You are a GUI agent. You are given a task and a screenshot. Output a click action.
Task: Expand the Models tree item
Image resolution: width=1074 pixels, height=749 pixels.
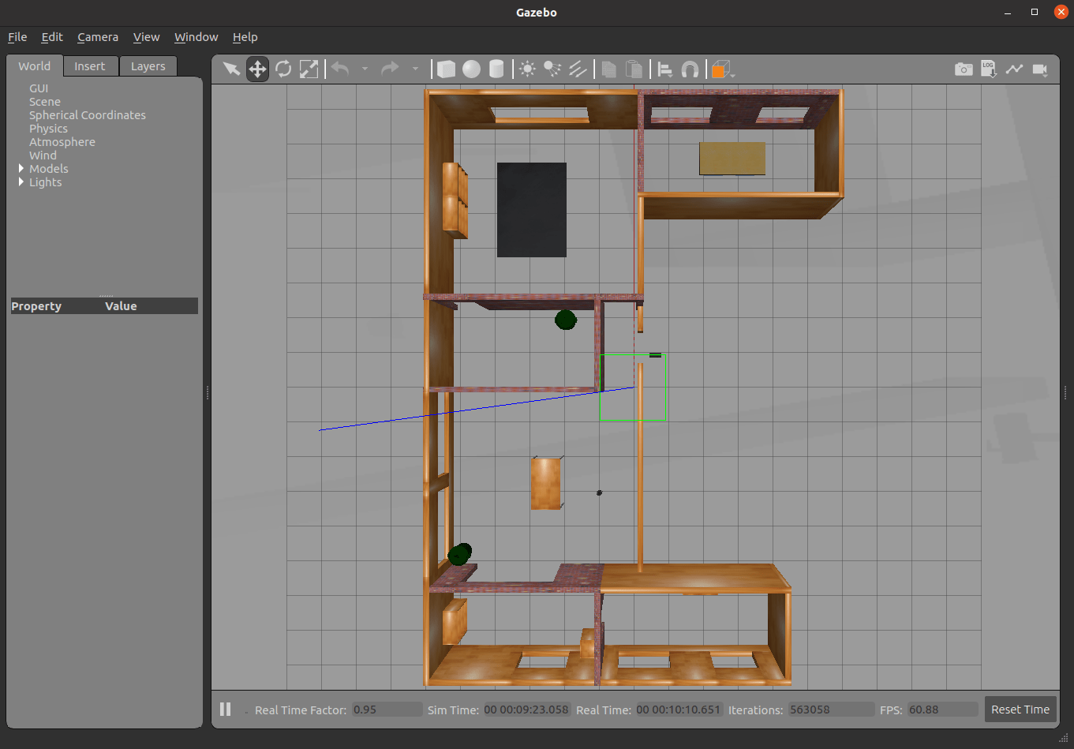click(21, 169)
